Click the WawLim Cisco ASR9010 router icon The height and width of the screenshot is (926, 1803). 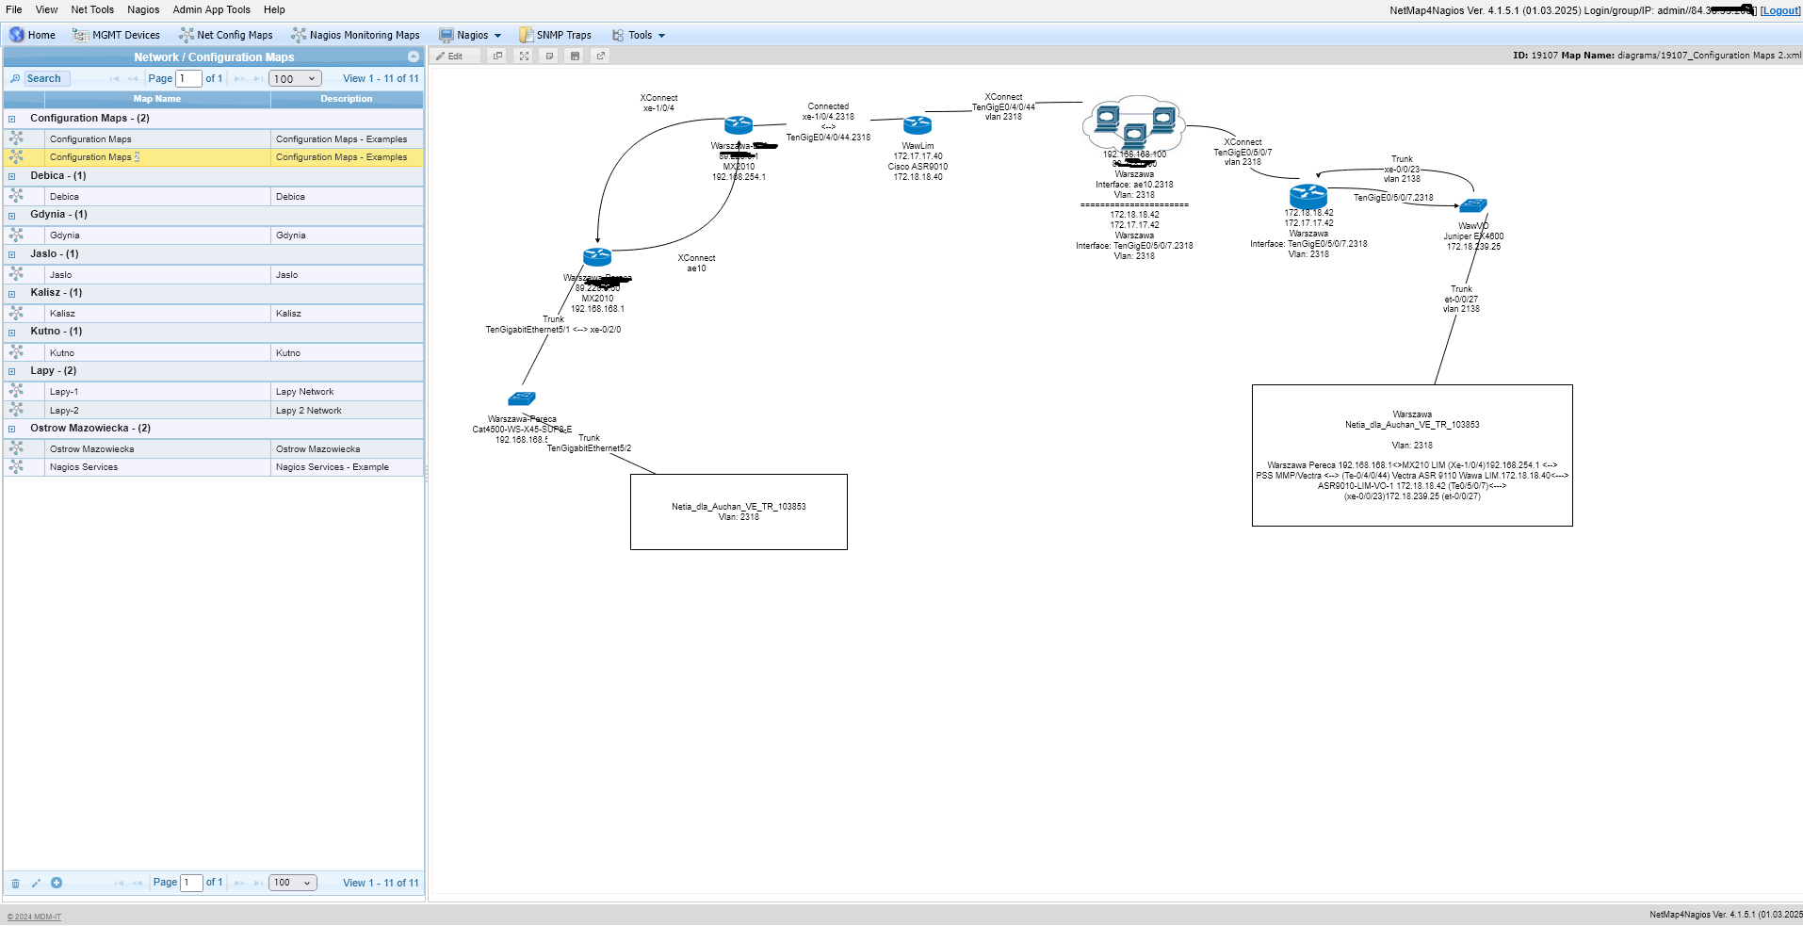(918, 125)
